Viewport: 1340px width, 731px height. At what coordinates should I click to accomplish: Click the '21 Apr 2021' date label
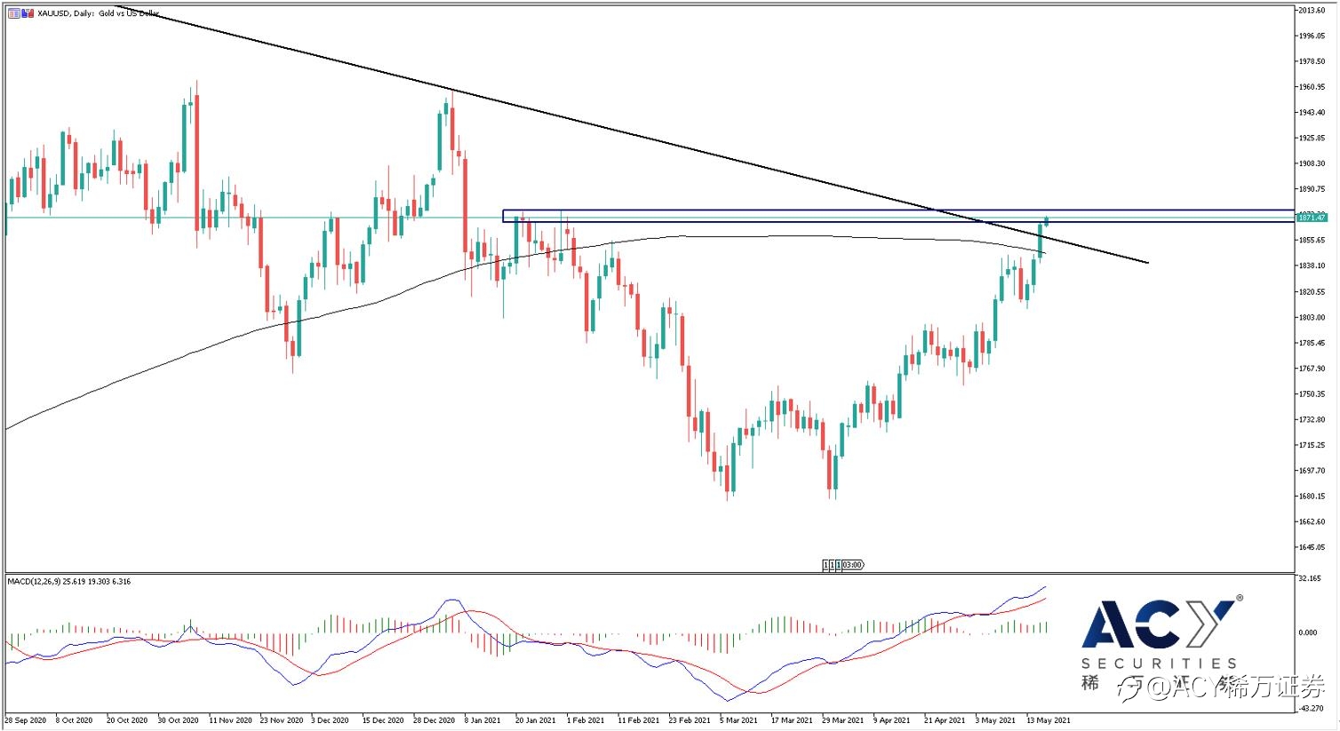[x=945, y=720]
